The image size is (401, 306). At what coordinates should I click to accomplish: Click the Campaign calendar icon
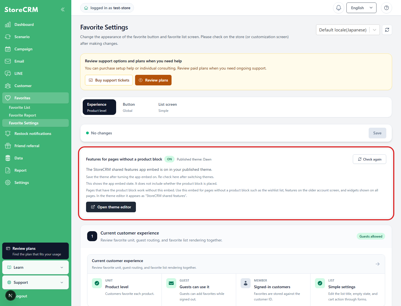8,49
